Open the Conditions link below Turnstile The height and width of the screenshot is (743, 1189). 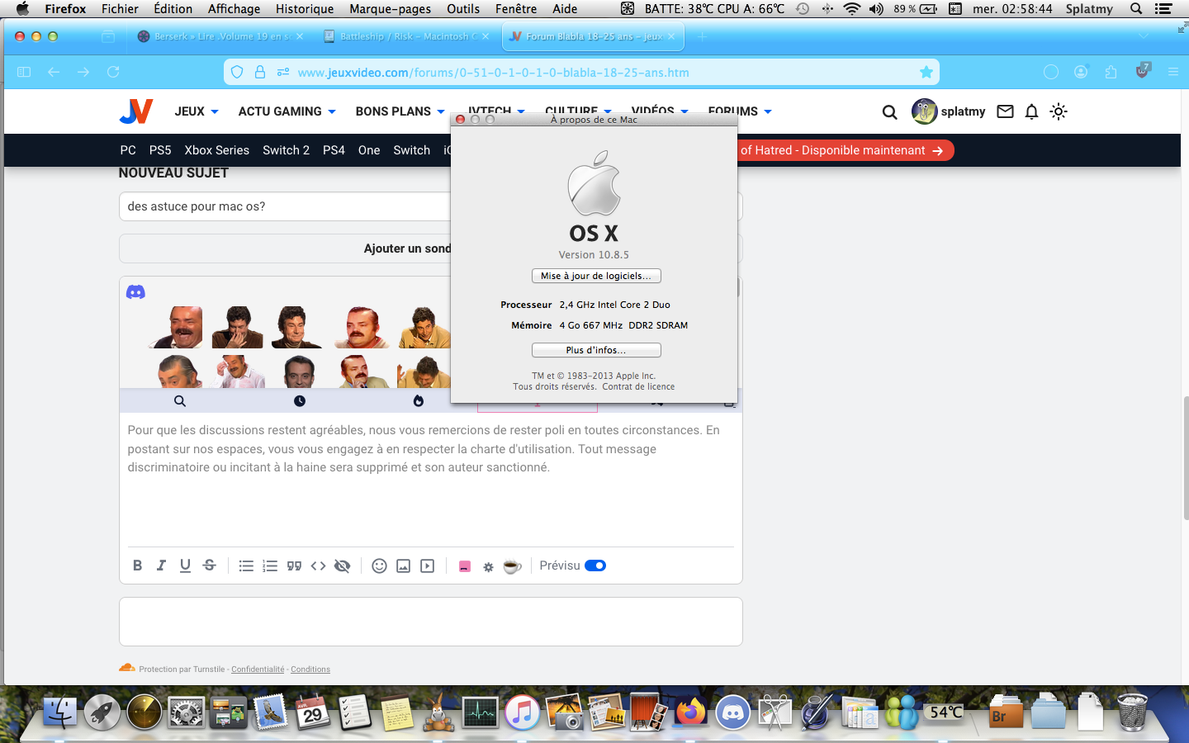[x=310, y=670]
